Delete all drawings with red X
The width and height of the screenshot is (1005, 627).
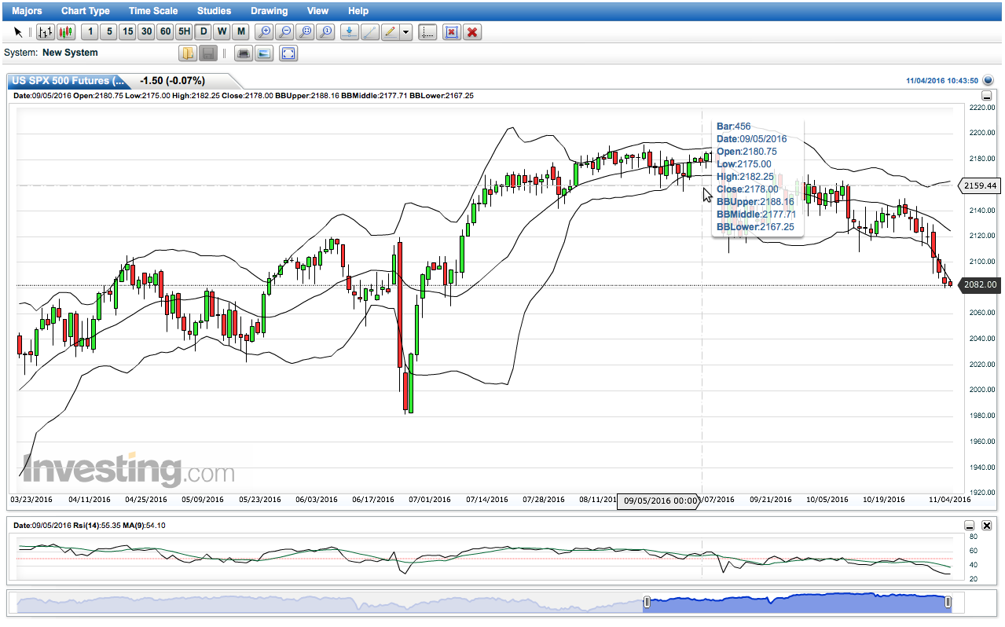(472, 32)
